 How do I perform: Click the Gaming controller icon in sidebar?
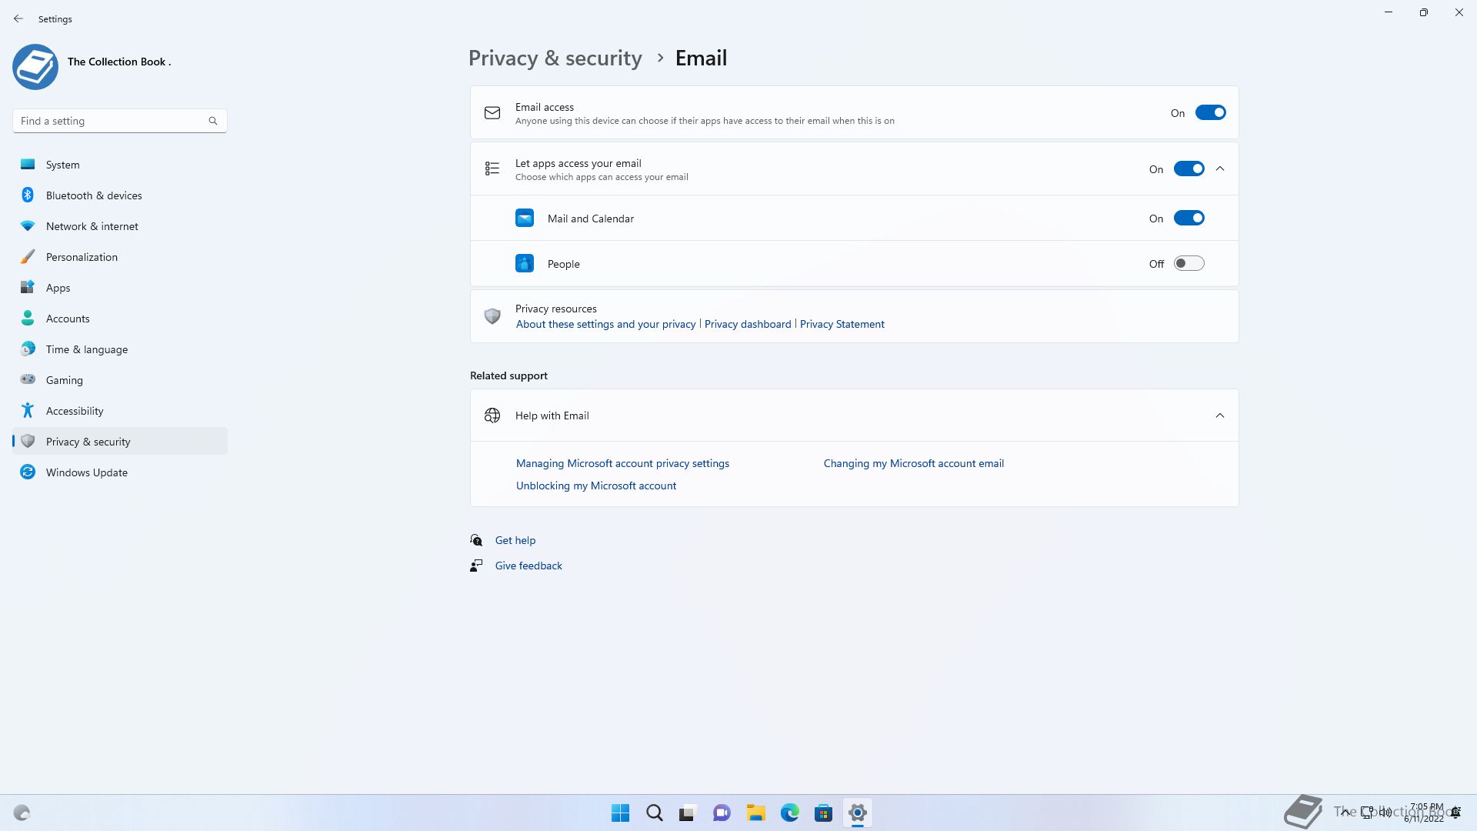click(28, 379)
